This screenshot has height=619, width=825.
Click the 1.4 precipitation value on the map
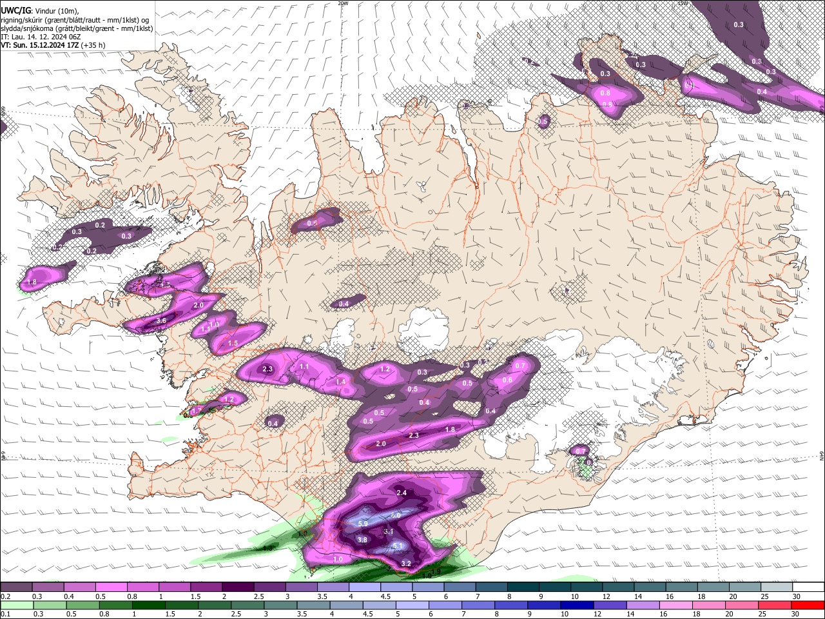tap(341, 382)
